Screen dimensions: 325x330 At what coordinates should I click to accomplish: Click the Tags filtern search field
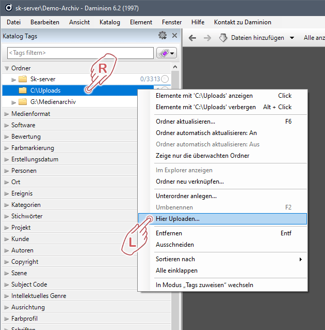(80, 53)
